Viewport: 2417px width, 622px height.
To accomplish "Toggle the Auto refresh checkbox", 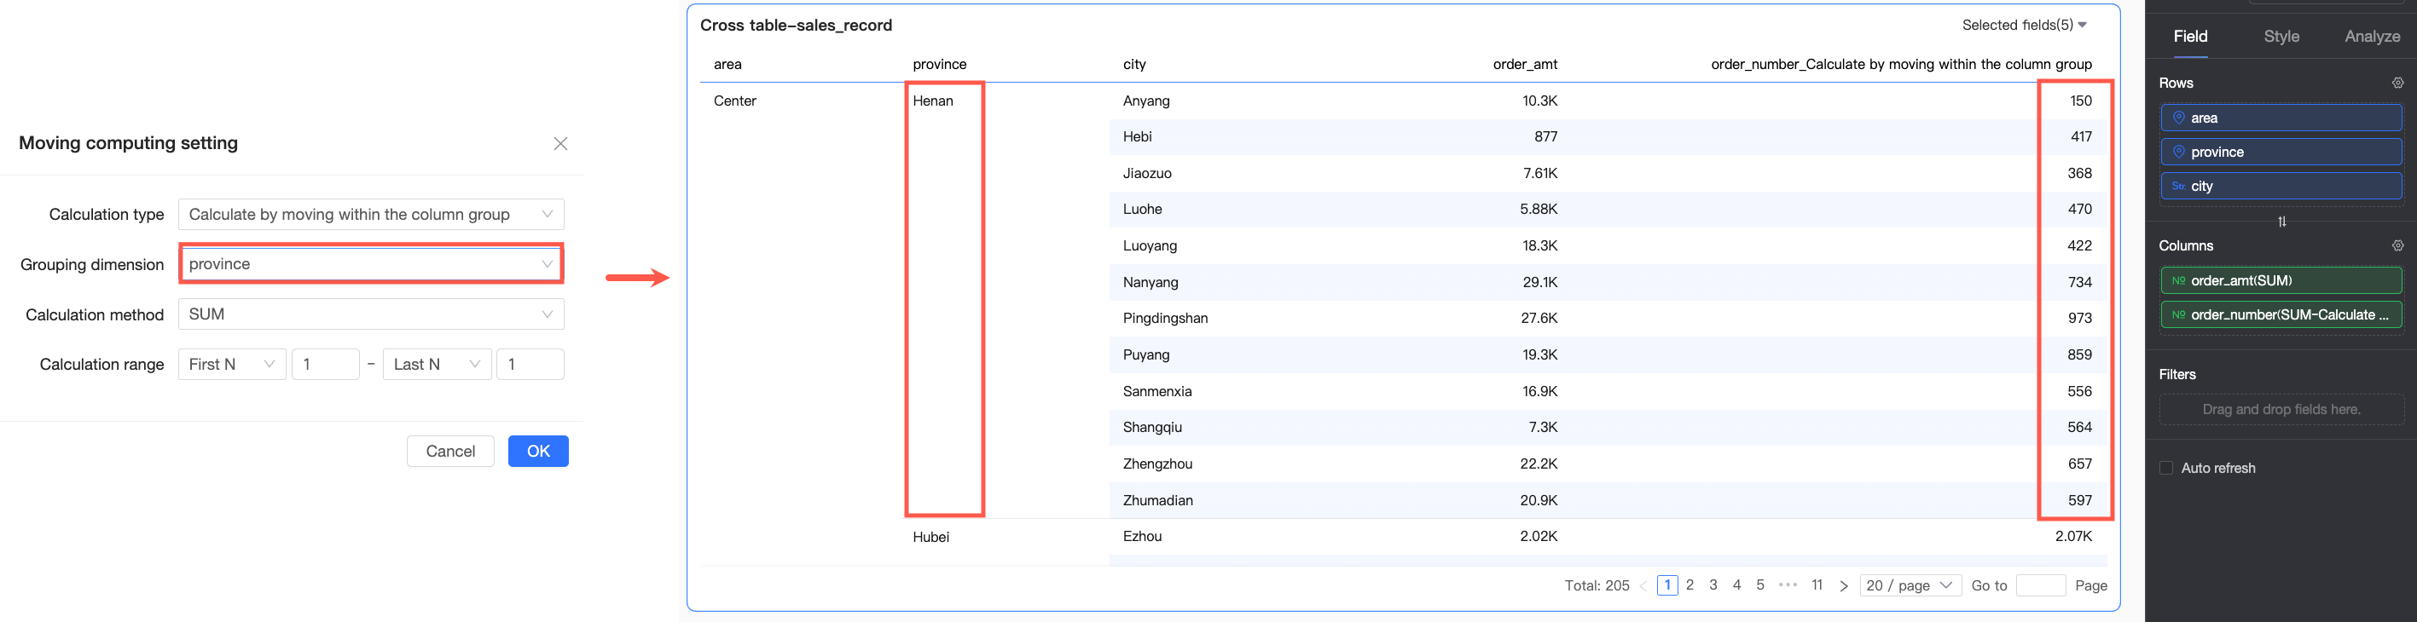I will 2165,468.
